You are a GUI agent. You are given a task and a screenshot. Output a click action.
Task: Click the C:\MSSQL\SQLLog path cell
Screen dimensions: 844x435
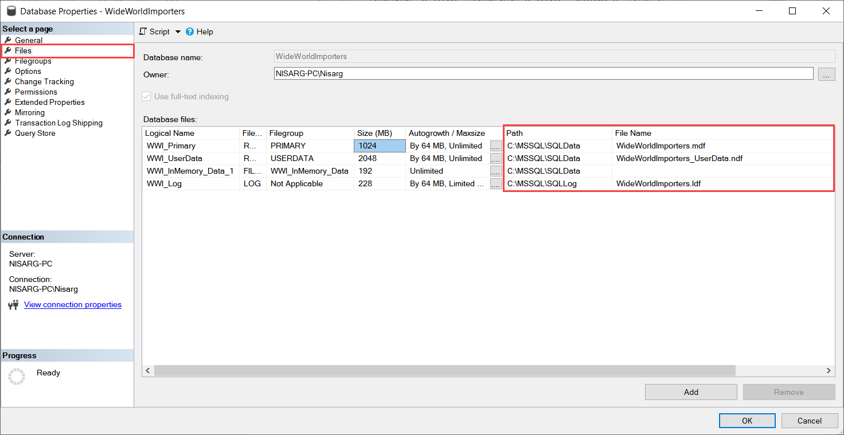click(x=558, y=183)
